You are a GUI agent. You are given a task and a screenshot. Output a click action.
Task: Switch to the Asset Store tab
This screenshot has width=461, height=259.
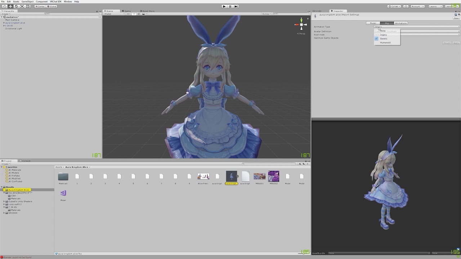[147, 11]
